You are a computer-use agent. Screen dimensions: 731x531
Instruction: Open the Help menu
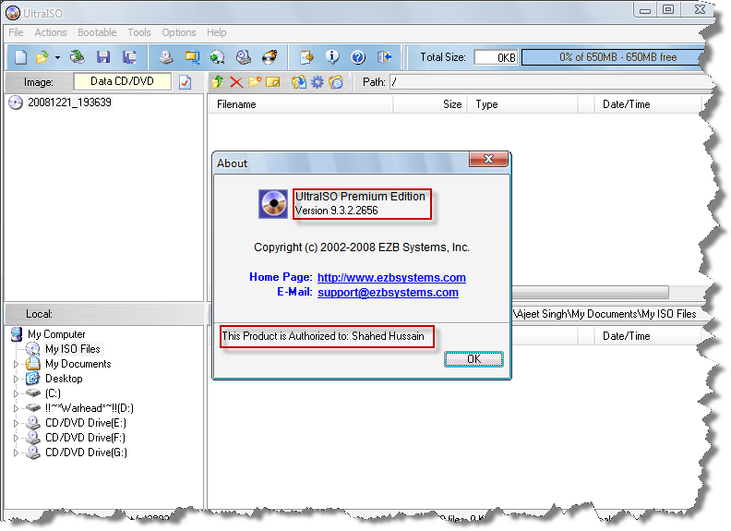216,32
